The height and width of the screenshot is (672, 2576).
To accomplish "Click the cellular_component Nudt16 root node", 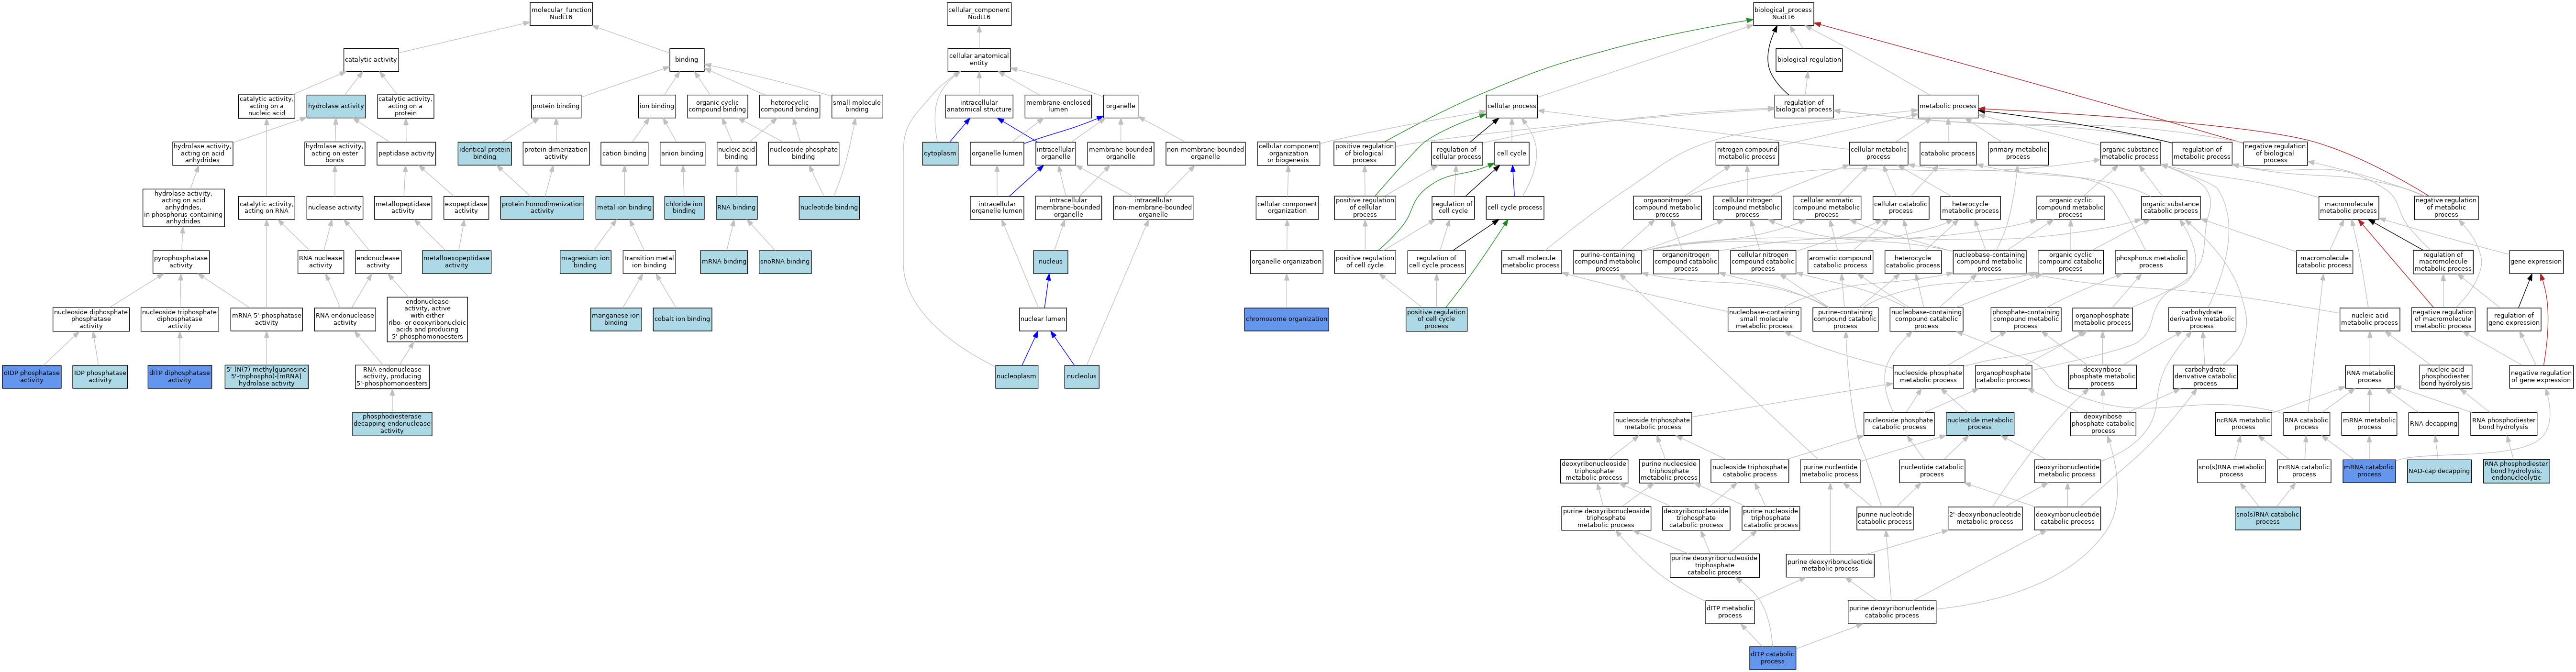I will click(979, 13).
